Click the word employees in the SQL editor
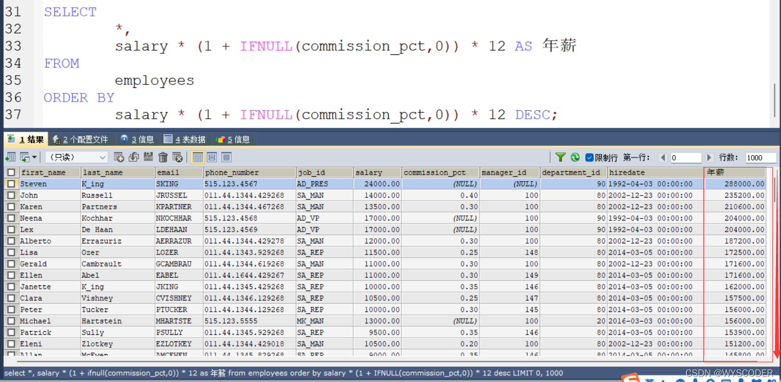 tap(154, 81)
